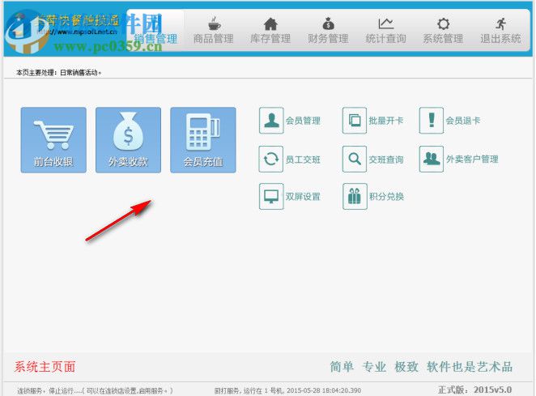Click the 外卖客户管理 people icon
The height and width of the screenshot is (396, 536).
click(x=432, y=159)
